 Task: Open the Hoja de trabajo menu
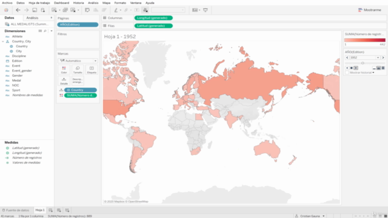39,3
